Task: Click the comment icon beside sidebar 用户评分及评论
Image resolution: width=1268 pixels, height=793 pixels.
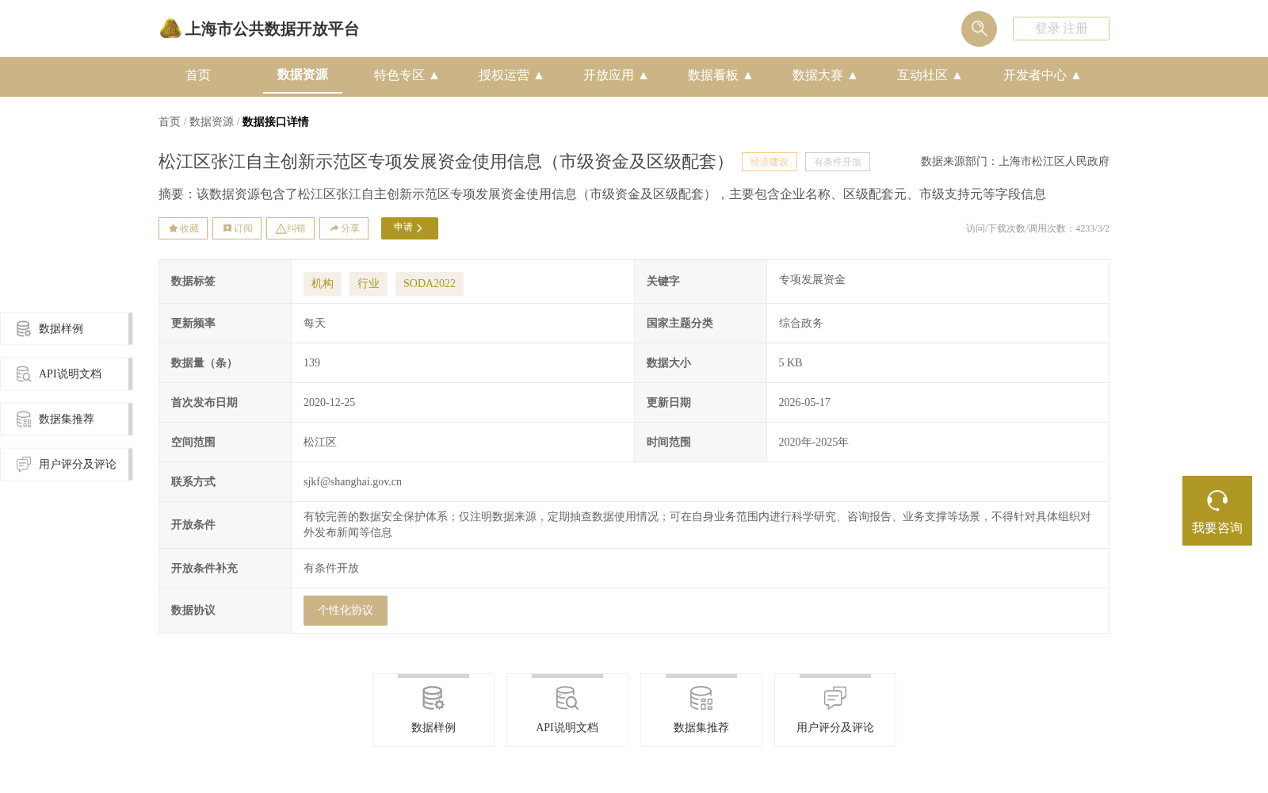Action: click(24, 465)
